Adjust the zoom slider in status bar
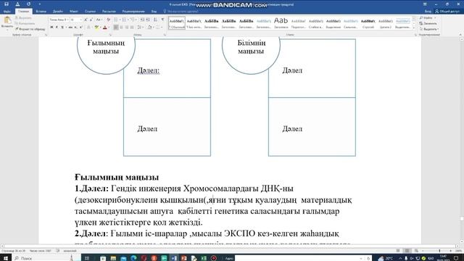Viewport: 464px width, 261px height. [439, 251]
